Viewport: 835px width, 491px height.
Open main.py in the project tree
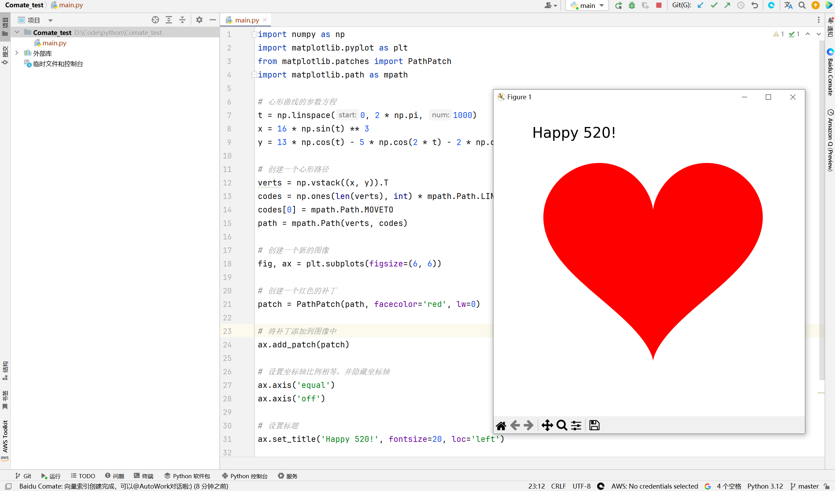pos(54,43)
